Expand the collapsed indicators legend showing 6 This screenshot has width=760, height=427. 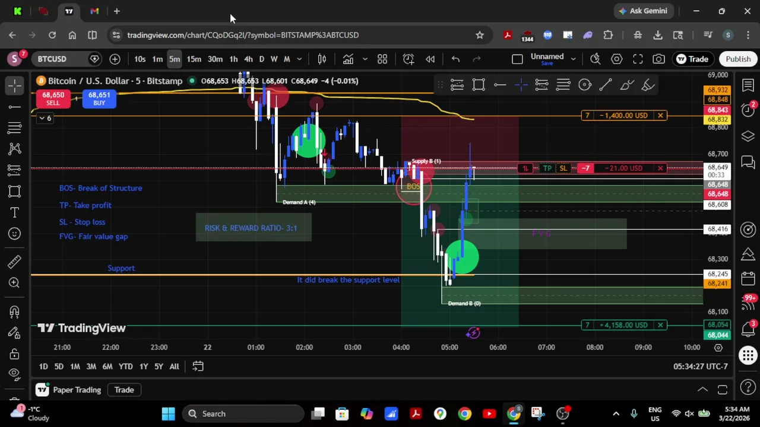45,118
